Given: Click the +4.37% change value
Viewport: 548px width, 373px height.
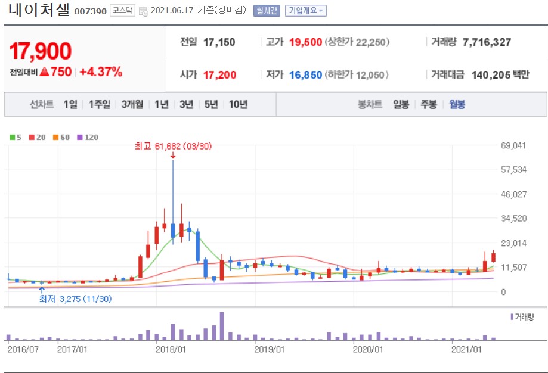Looking at the screenshot, I should click(x=101, y=72).
